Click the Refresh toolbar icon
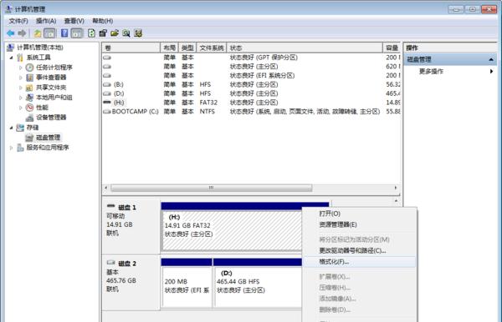 click(91, 33)
